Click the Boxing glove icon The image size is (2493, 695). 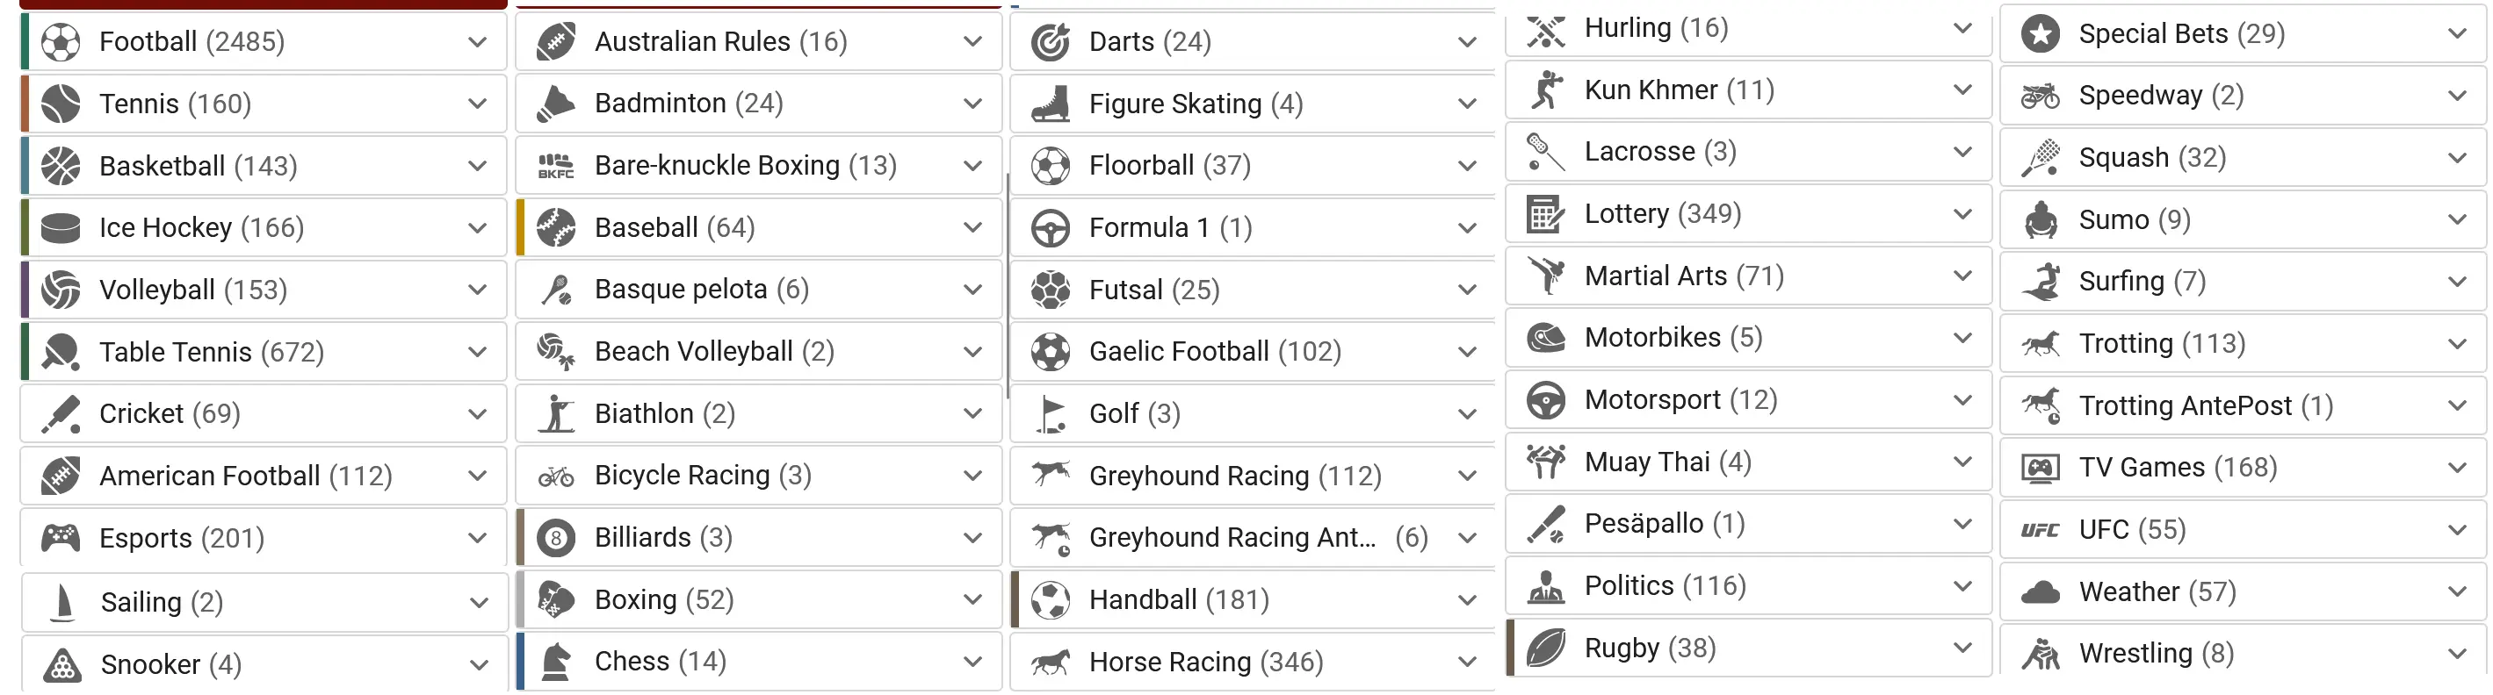pyautogui.click(x=555, y=599)
